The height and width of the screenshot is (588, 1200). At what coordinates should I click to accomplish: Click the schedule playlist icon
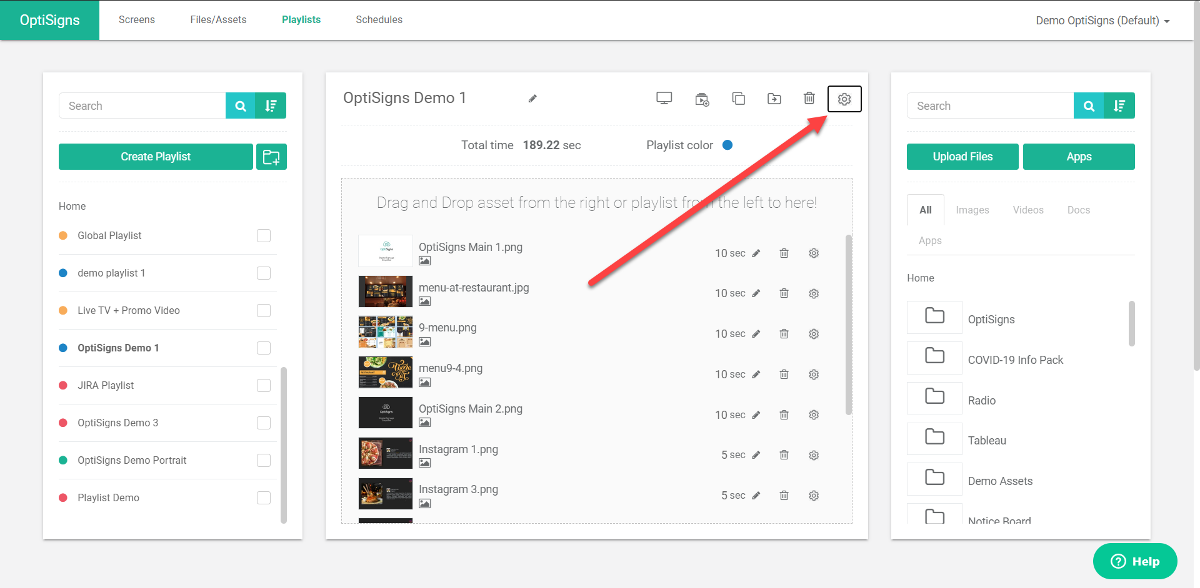[x=702, y=99]
